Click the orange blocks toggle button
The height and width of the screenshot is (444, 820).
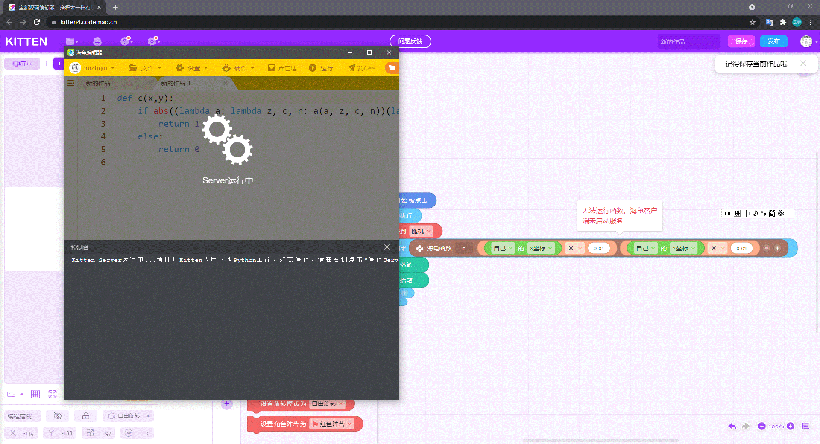point(392,68)
